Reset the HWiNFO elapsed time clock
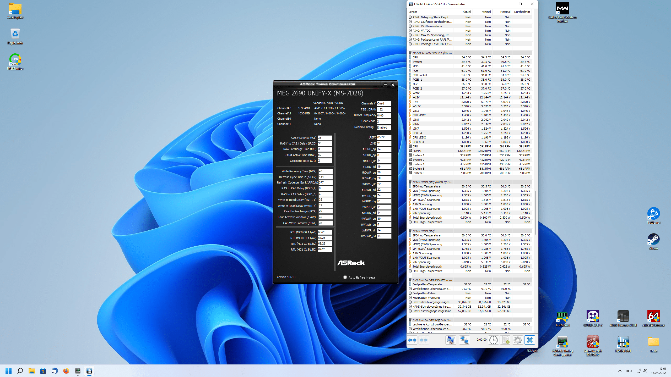This screenshot has height=377, width=671. (493, 340)
